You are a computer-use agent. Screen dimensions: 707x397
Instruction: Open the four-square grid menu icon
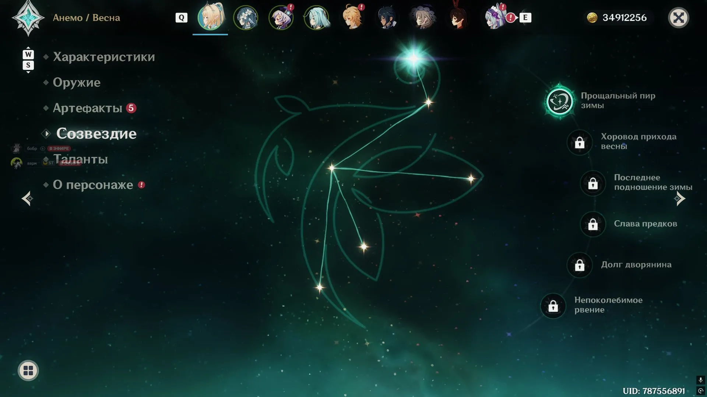pyautogui.click(x=28, y=370)
